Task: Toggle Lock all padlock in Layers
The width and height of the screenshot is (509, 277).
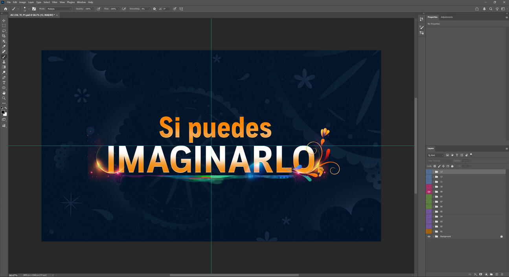Action: click(x=452, y=166)
